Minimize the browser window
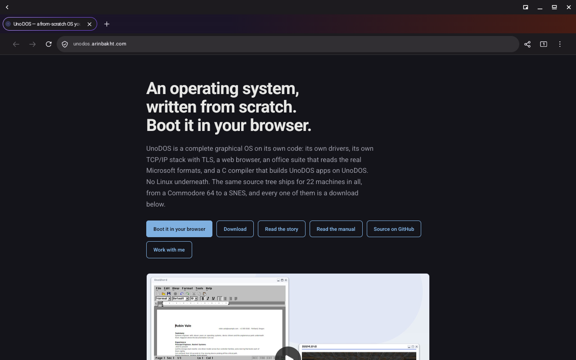The width and height of the screenshot is (576, 360). pyautogui.click(x=540, y=7)
